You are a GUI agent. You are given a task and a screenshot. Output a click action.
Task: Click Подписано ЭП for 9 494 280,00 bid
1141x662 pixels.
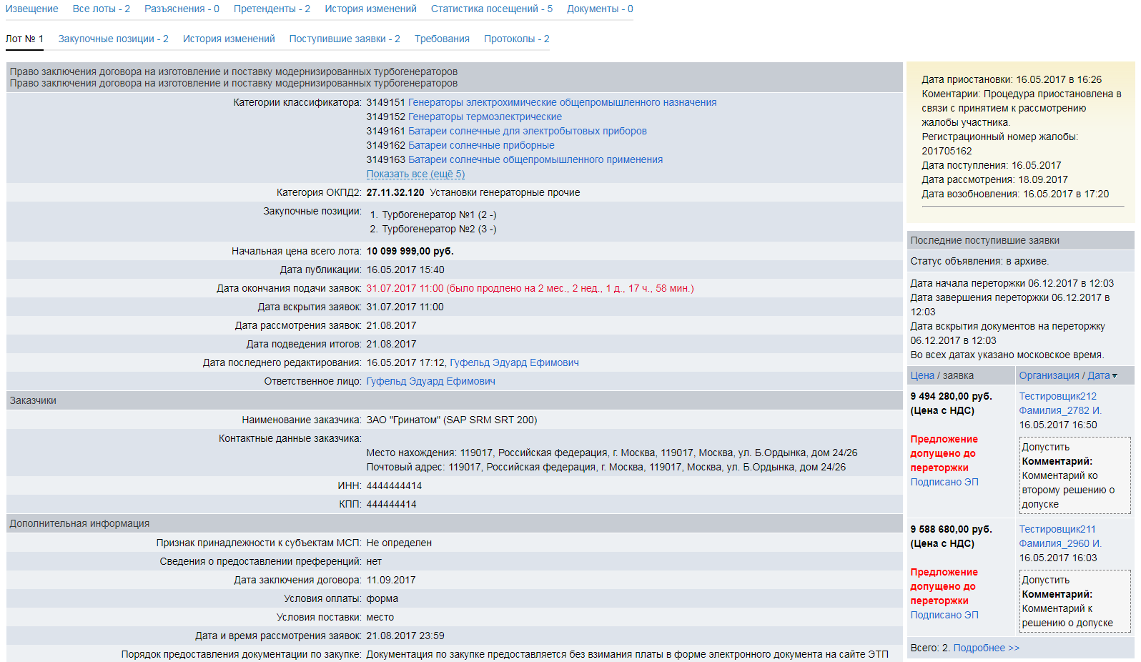tap(944, 483)
